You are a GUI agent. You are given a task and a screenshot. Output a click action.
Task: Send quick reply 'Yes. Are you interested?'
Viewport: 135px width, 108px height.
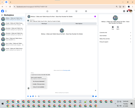(39, 81)
